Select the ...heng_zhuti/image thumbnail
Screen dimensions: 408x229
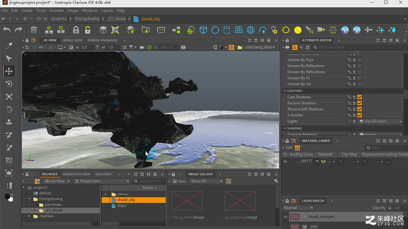coord(187,201)
